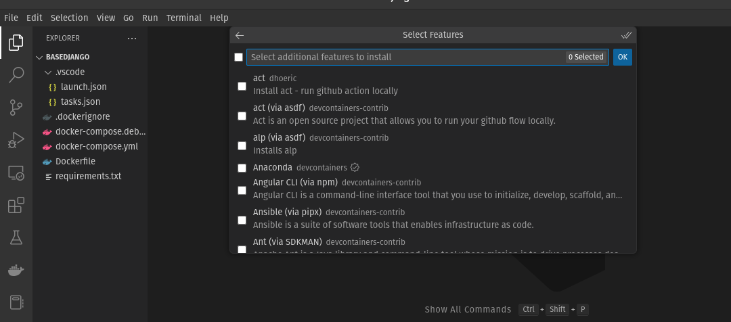Open .dockerignore file
731x322 pixels.
point(83,117)
